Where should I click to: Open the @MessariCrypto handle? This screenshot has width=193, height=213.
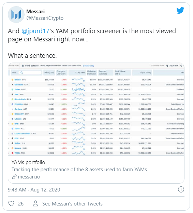(x=45, y=18)
